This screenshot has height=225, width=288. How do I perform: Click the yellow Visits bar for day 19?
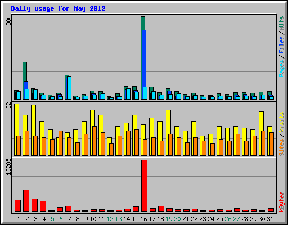pyautogui.click(x=168, y=122)
